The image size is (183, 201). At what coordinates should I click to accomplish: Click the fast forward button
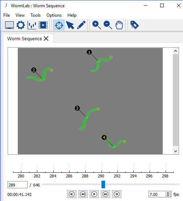[105, 194]
